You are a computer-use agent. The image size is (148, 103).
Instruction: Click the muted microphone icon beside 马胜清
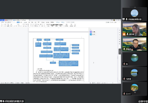tap(124, 79)
